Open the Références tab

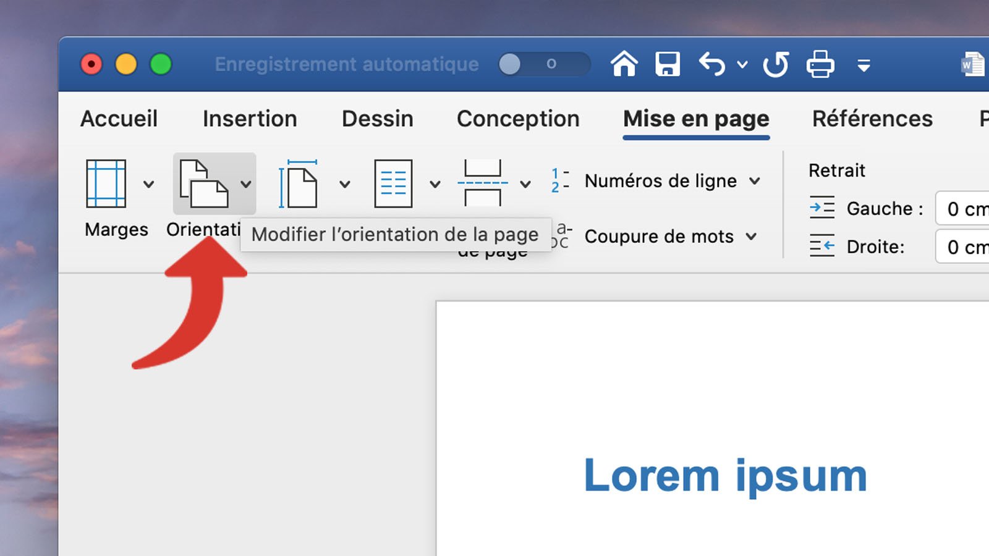point(872,119)
